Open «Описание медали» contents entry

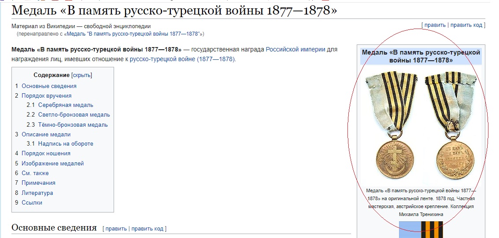(x=46, y=135)
